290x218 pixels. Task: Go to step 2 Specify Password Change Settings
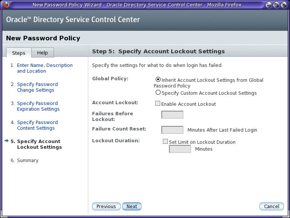(37, 87)
